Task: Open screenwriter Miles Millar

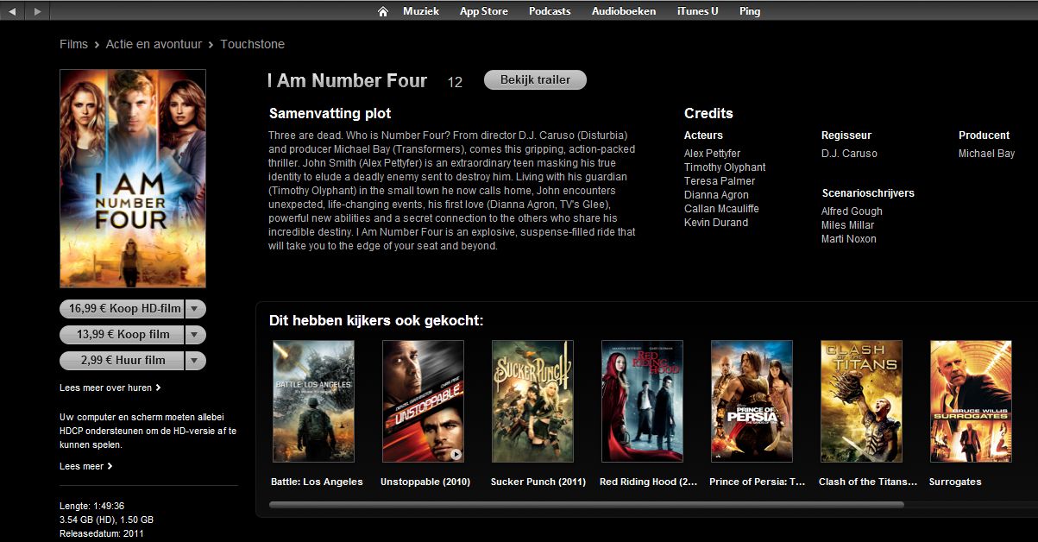Action: 847,225
